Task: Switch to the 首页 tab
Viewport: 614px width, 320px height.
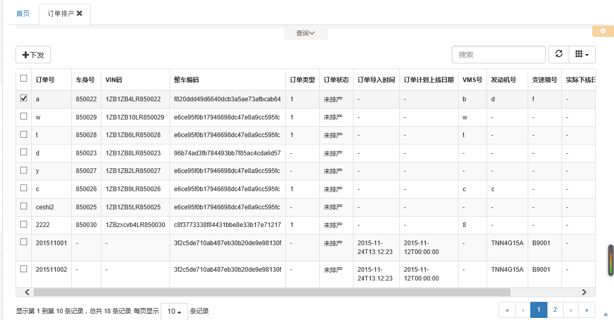Action: pos(23,14)
